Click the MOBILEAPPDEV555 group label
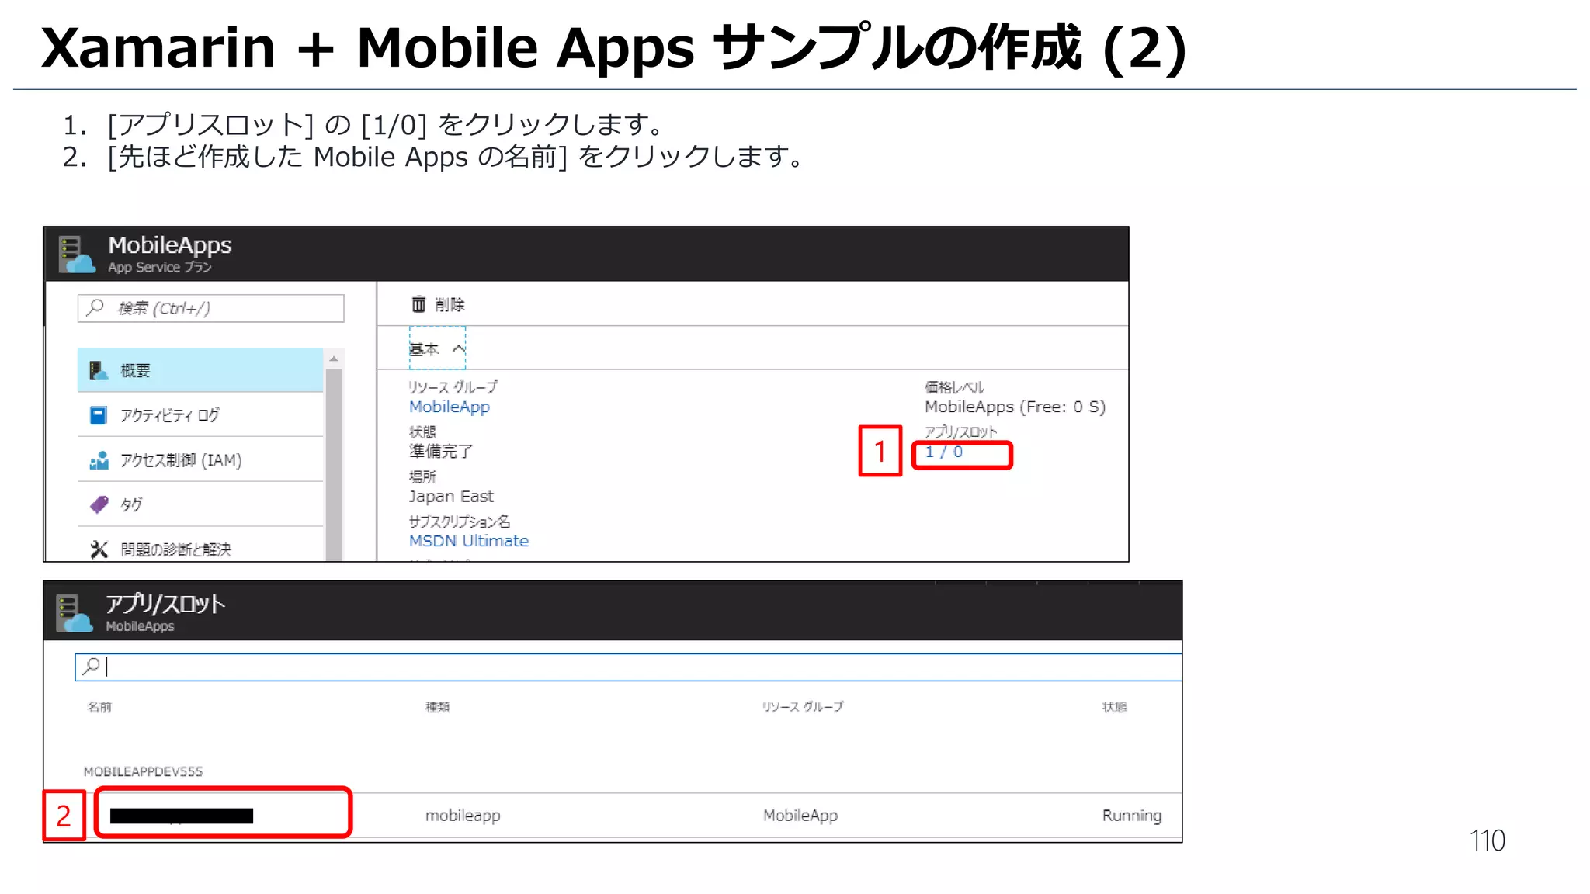 [x=143, y=771]
